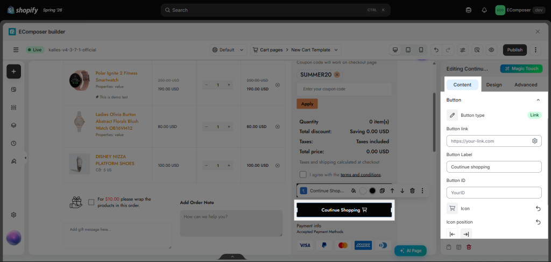The height and width of the screenshot is (262, 551).
Task: Expand the bottom panel arrow handle
Action: pyautogui.click(x=232, y=257)
